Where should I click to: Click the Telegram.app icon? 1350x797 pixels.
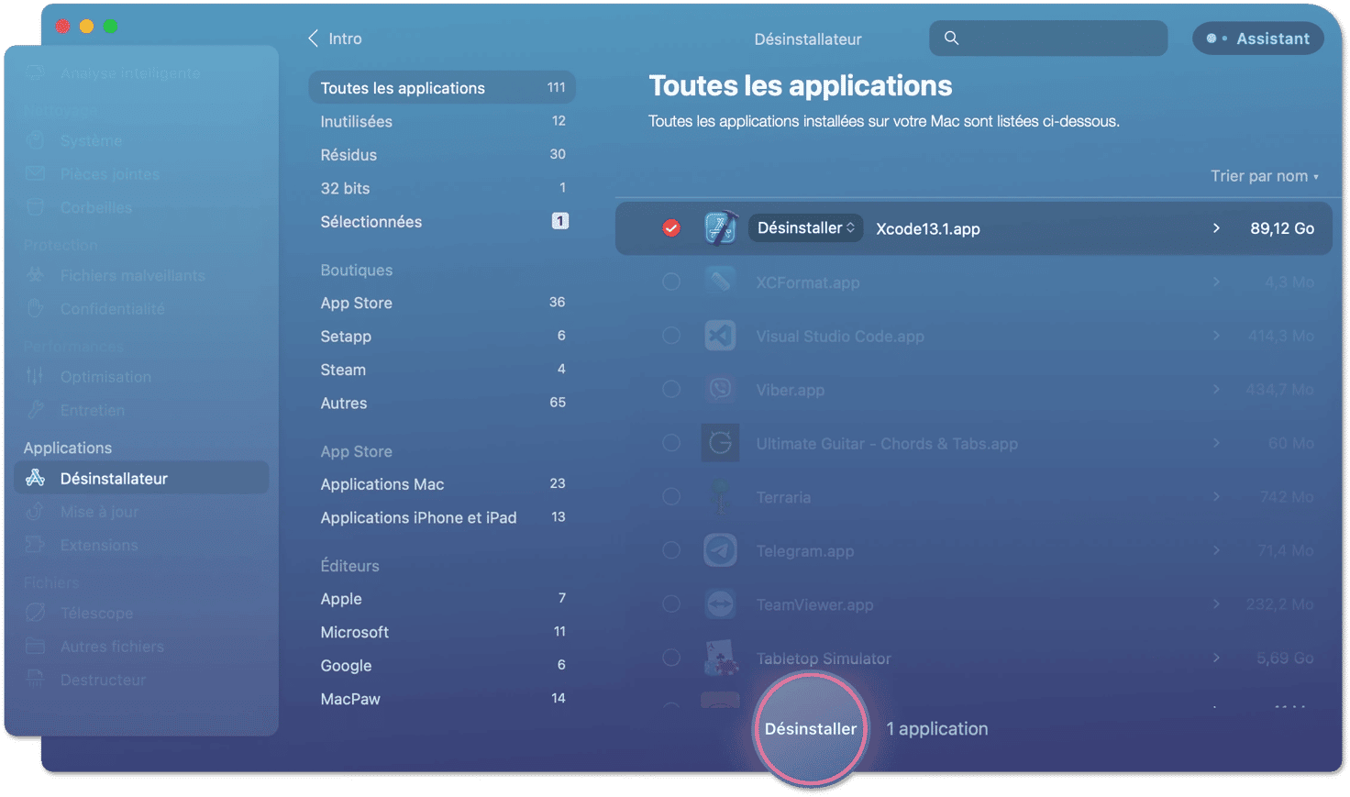[720, 550]
